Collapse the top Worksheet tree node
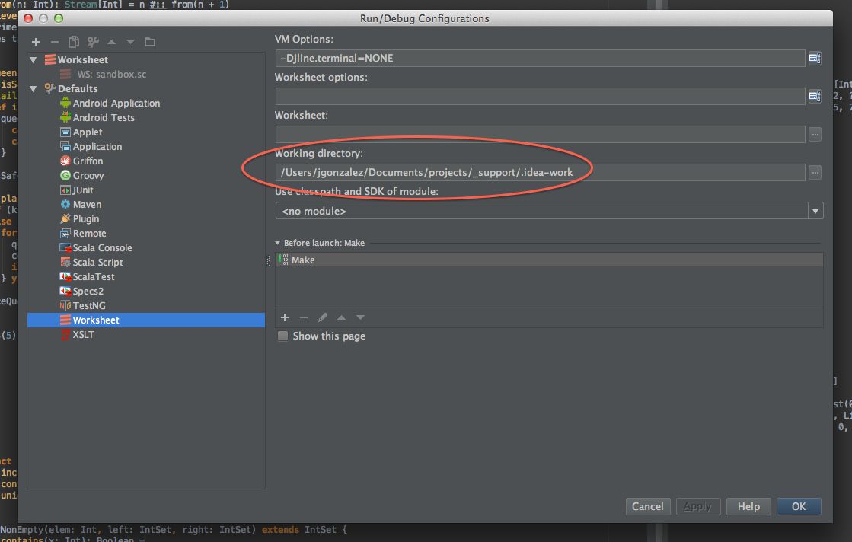 [x=34, y=59]
